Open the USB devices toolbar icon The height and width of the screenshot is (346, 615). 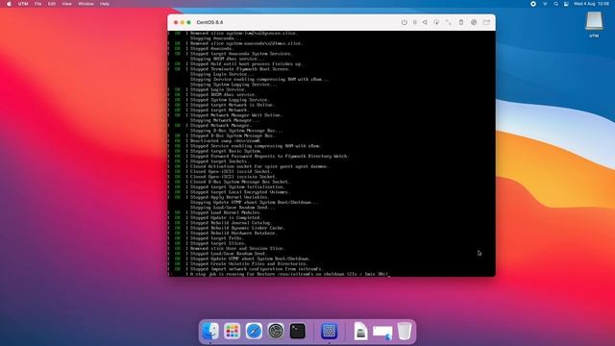461,22
